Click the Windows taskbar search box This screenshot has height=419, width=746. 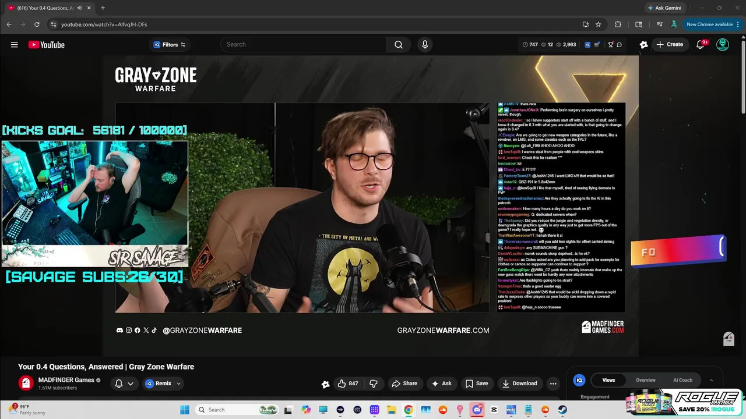point(237,410)
